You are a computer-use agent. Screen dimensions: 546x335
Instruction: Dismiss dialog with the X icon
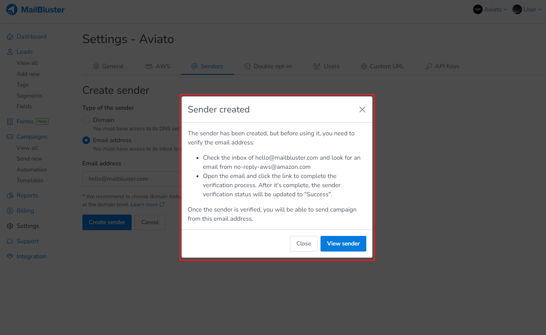click(x=362, y=110)
